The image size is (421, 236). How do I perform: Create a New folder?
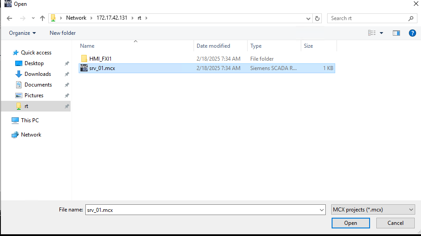[x=63, y=33]
